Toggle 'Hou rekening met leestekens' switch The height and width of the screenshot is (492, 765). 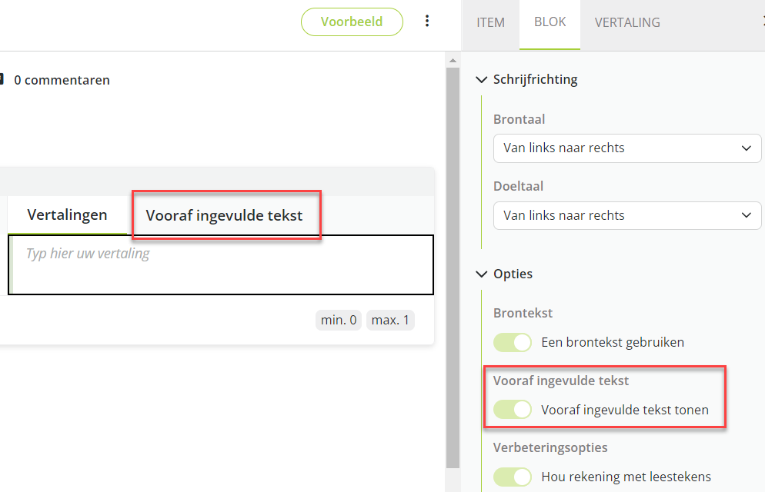(513, 477)
